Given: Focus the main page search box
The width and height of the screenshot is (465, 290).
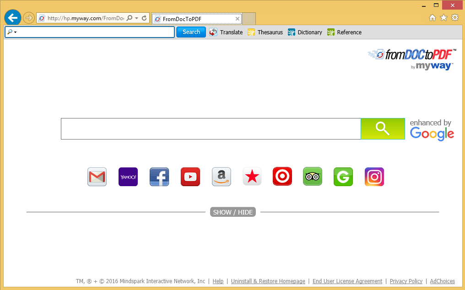Looking at the screenshot, I should (x=211, y=129).
